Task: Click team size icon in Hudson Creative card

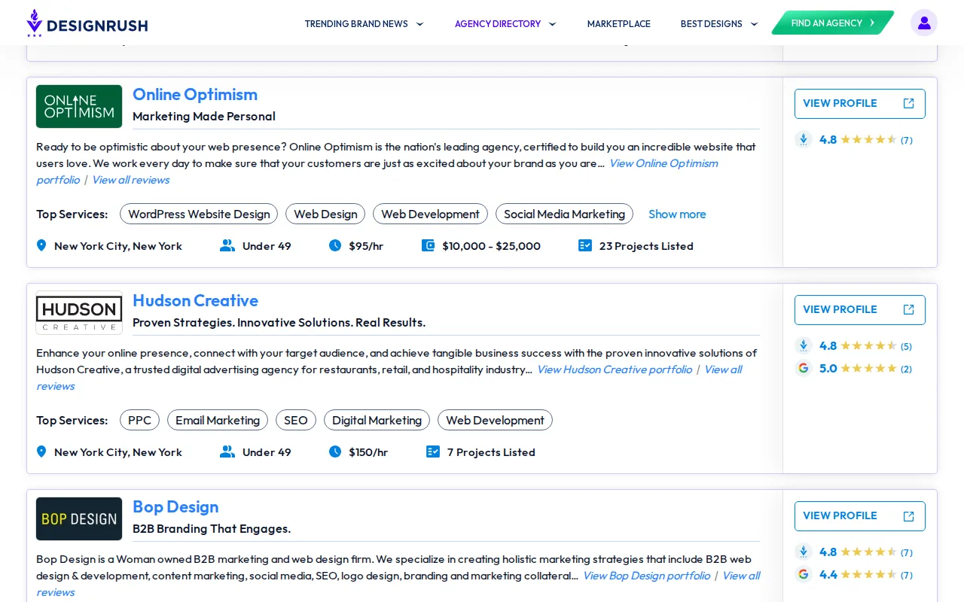Action: pyautogui.click(x=227, y=451)
